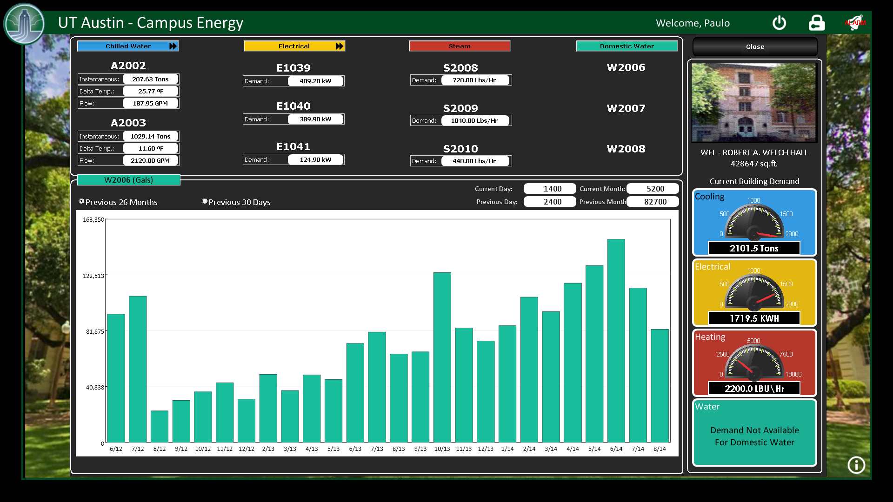Image resolution: width=893 pixels, height=502 pixels.
Task: Select Previous 26 Months radio option
Action: tap(82, 201)
